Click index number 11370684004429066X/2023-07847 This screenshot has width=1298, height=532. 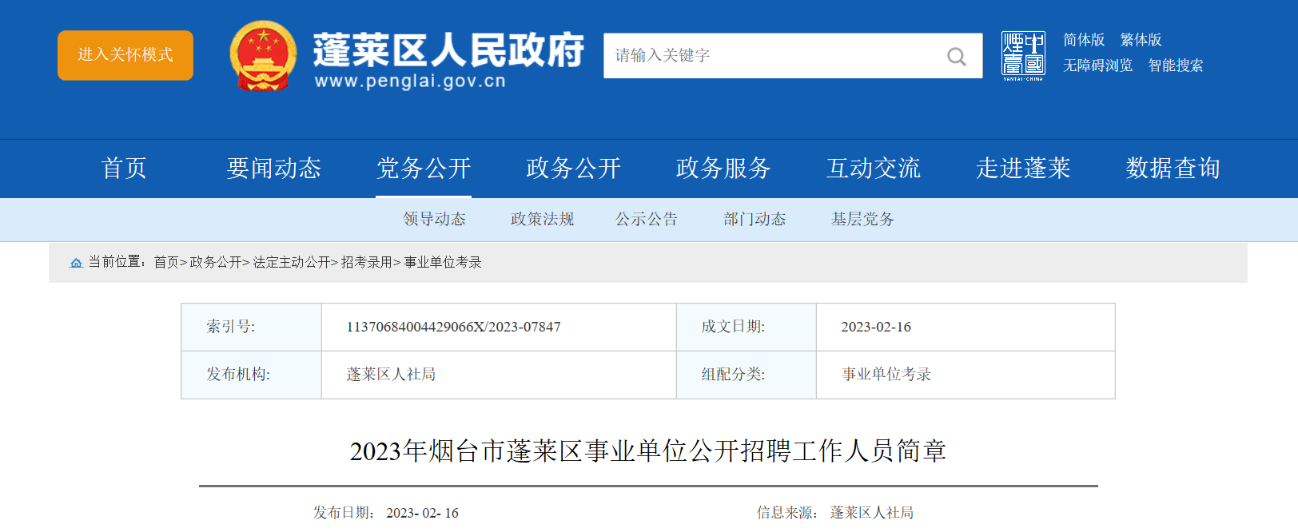tap(453, 327)
